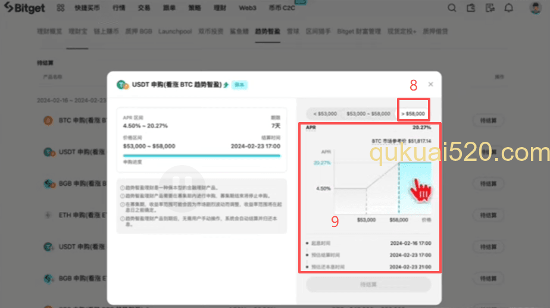This screenshot has width=550, height=308.
Task: Click the 申购进度 progress bar
Action: pyautogui.click(x=202, y=155)
